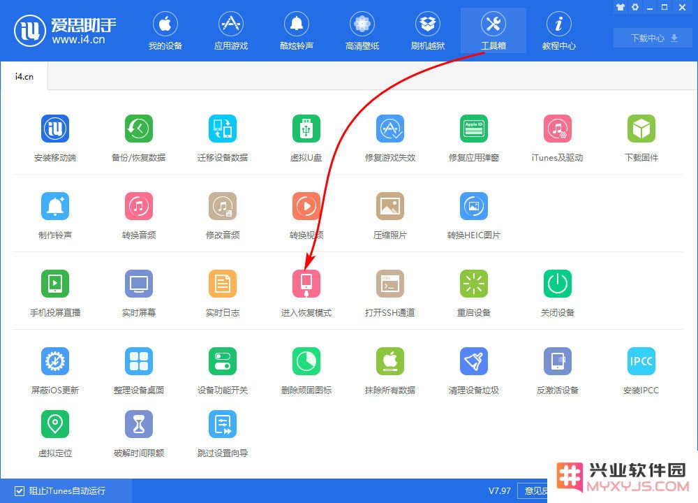Open 下载固件 tool
The image size is (698, 503).
(641, 129)
